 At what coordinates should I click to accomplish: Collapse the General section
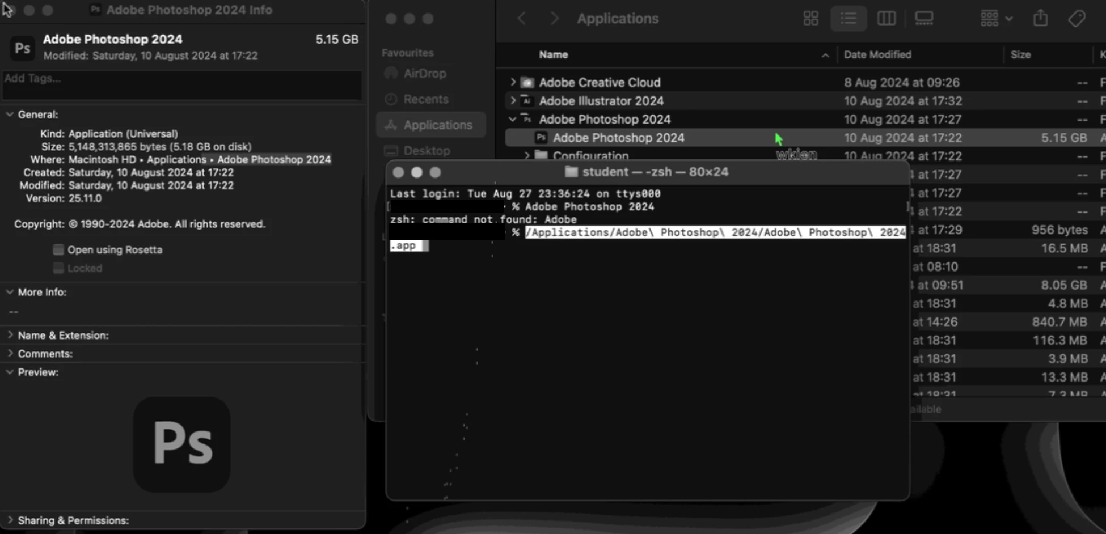[10, 115]
